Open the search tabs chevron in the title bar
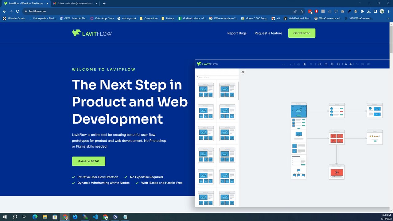The height and width of the screenshot is (221, 393). click(360, 3)
